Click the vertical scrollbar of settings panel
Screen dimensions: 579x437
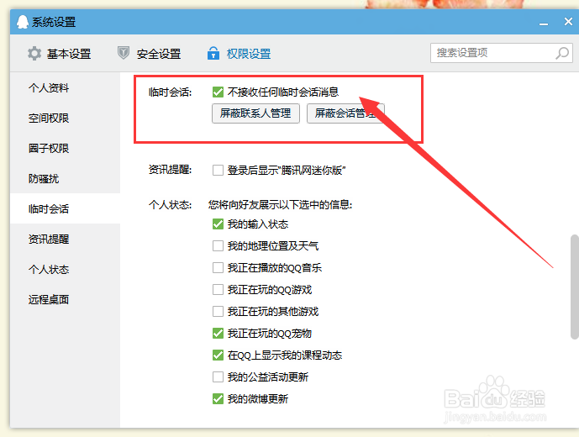click(575, 287)
